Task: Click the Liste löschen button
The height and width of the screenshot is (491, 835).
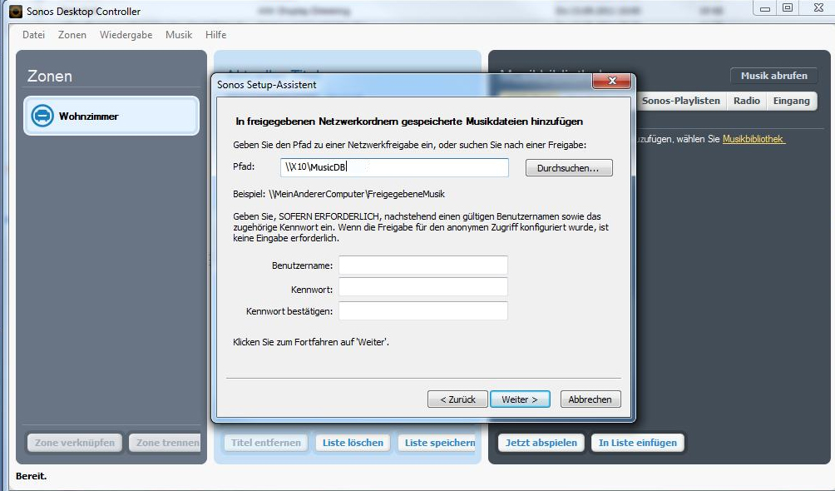Action: 353,443
